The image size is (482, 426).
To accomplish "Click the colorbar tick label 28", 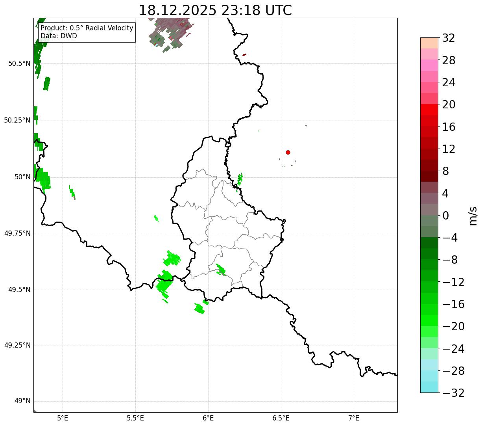I will click(449, 61).
